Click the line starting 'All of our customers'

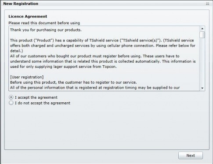pyautogui.click(x=95, y=56)
